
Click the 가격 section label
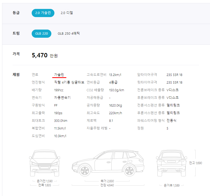tap(16, 54)
